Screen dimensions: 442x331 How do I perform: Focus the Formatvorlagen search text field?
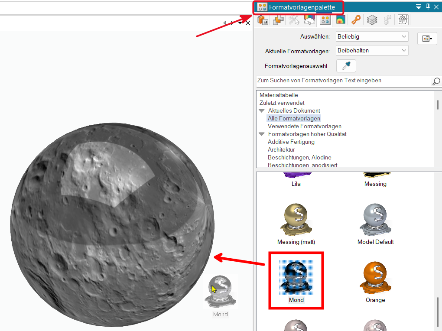click(x=343, y=81)
